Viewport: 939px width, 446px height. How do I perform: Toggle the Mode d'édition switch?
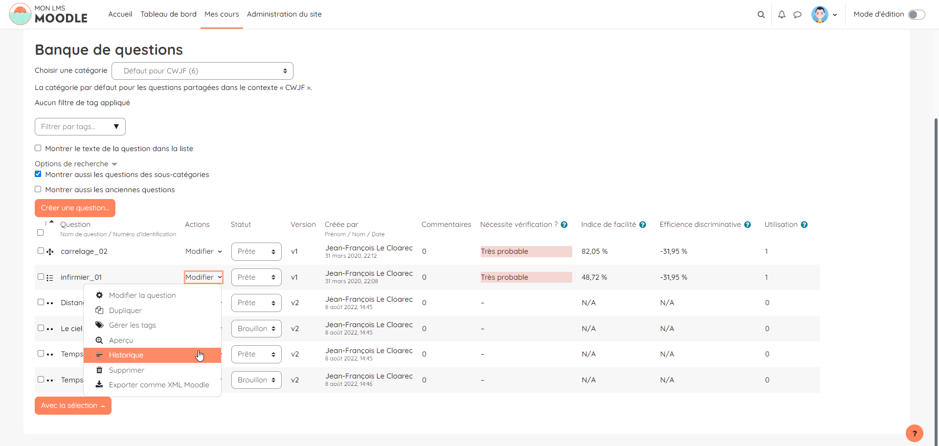coord(916,15)
